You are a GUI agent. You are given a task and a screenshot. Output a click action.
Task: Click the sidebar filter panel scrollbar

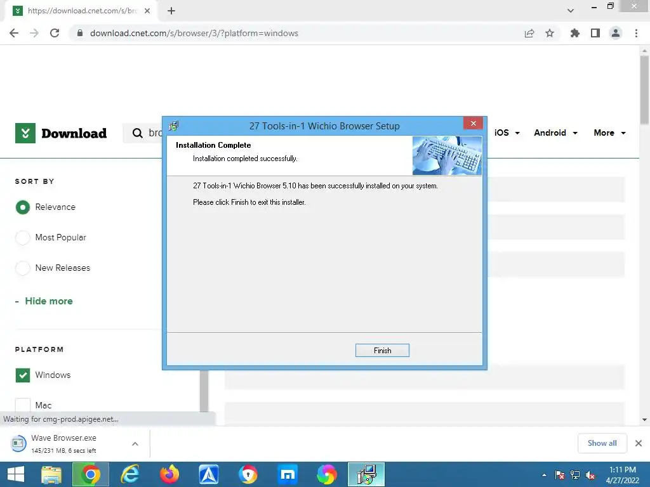pos(204,391)
